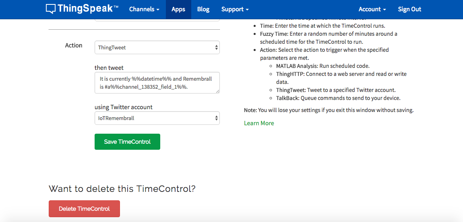This screenshot has height=222, width=463.
Task: Click inside the then tweet message box
Action: pos(157,83)
